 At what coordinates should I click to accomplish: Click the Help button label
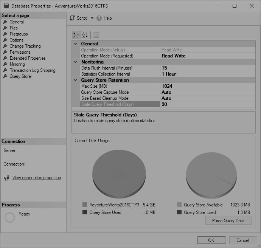coord(107,18)
